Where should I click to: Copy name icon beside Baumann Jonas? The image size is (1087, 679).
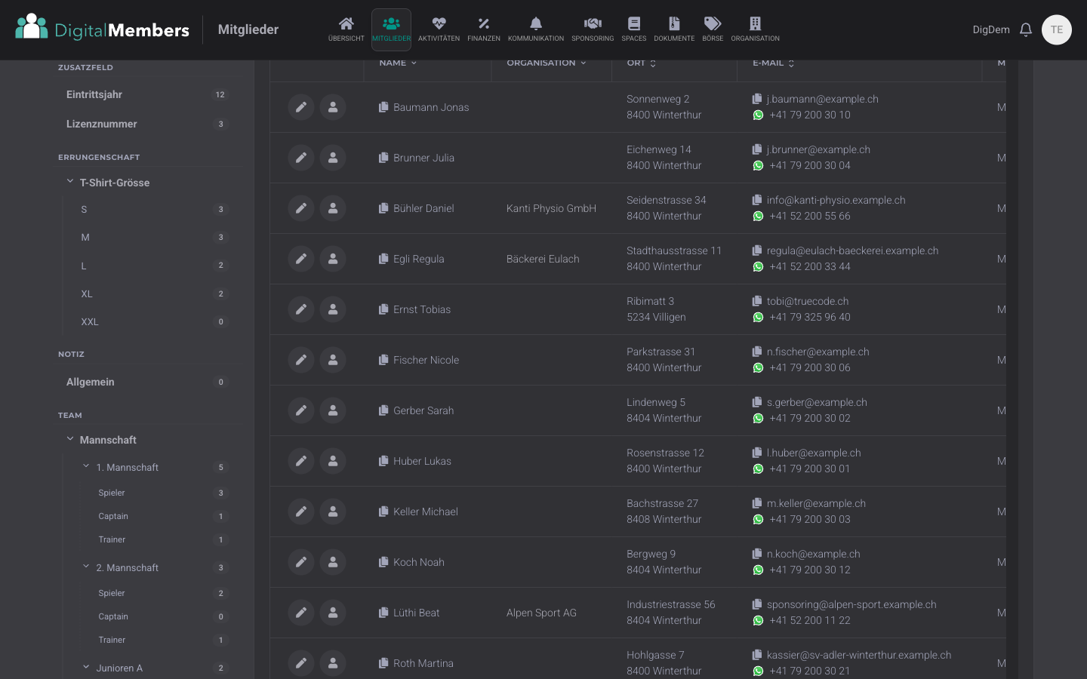383,107
